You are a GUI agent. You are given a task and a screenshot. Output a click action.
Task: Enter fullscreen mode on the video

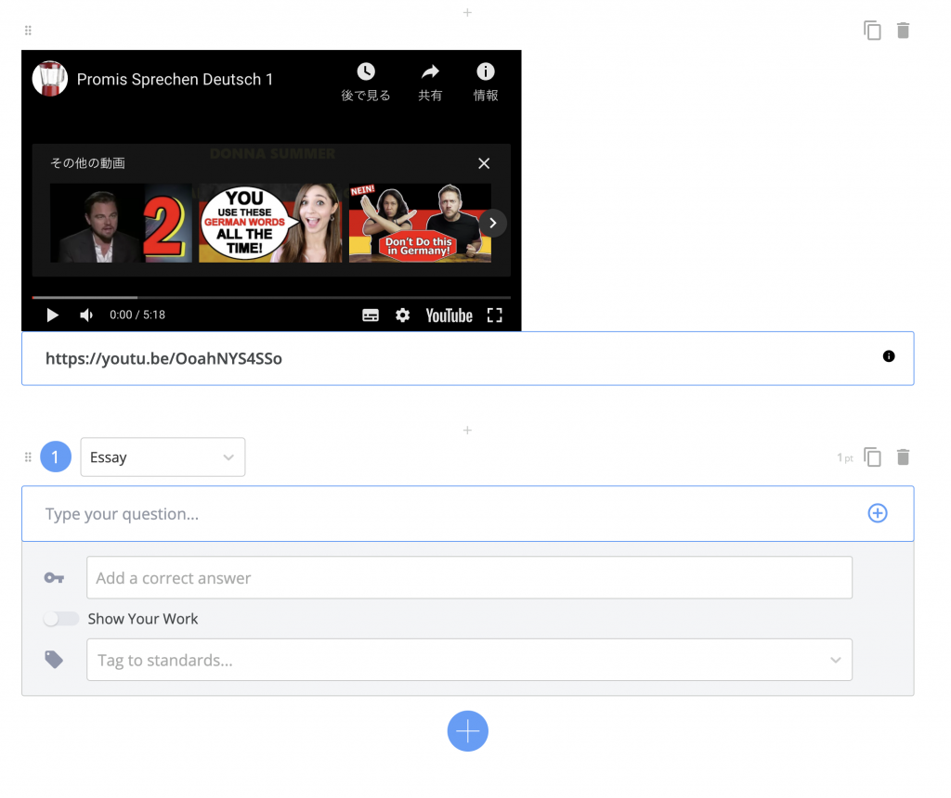point(495,315)
